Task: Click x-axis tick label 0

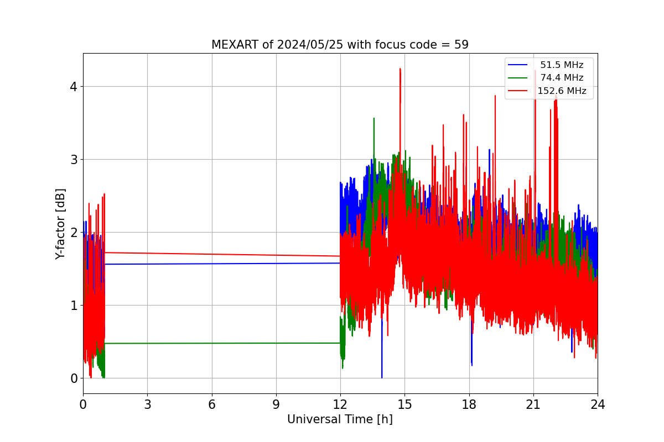Action: pos(83,404)
